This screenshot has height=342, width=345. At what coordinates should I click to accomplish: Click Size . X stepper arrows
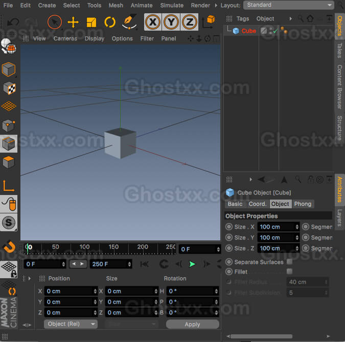(x=297, y=227)
